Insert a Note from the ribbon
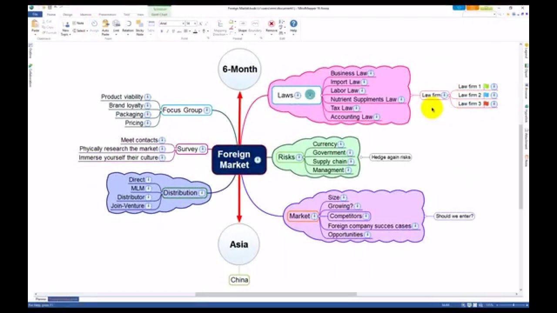The width and height of the screenshot is (557, 313). pyautogui.click(x=78, y=23)
